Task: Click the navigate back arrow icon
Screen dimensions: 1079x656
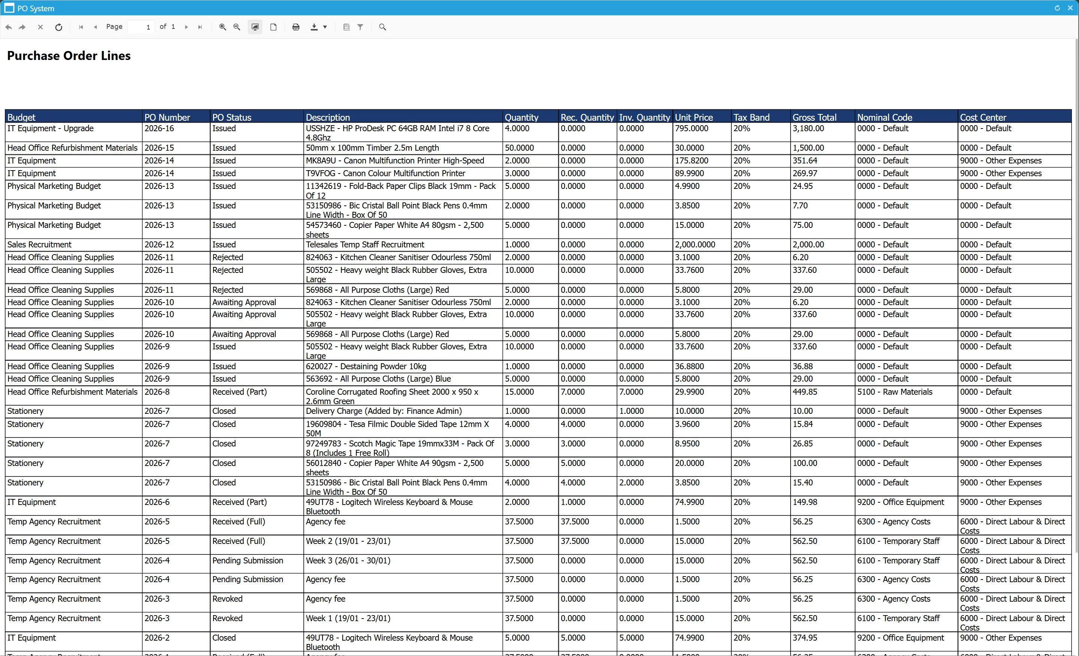Action: click(9, 27)
